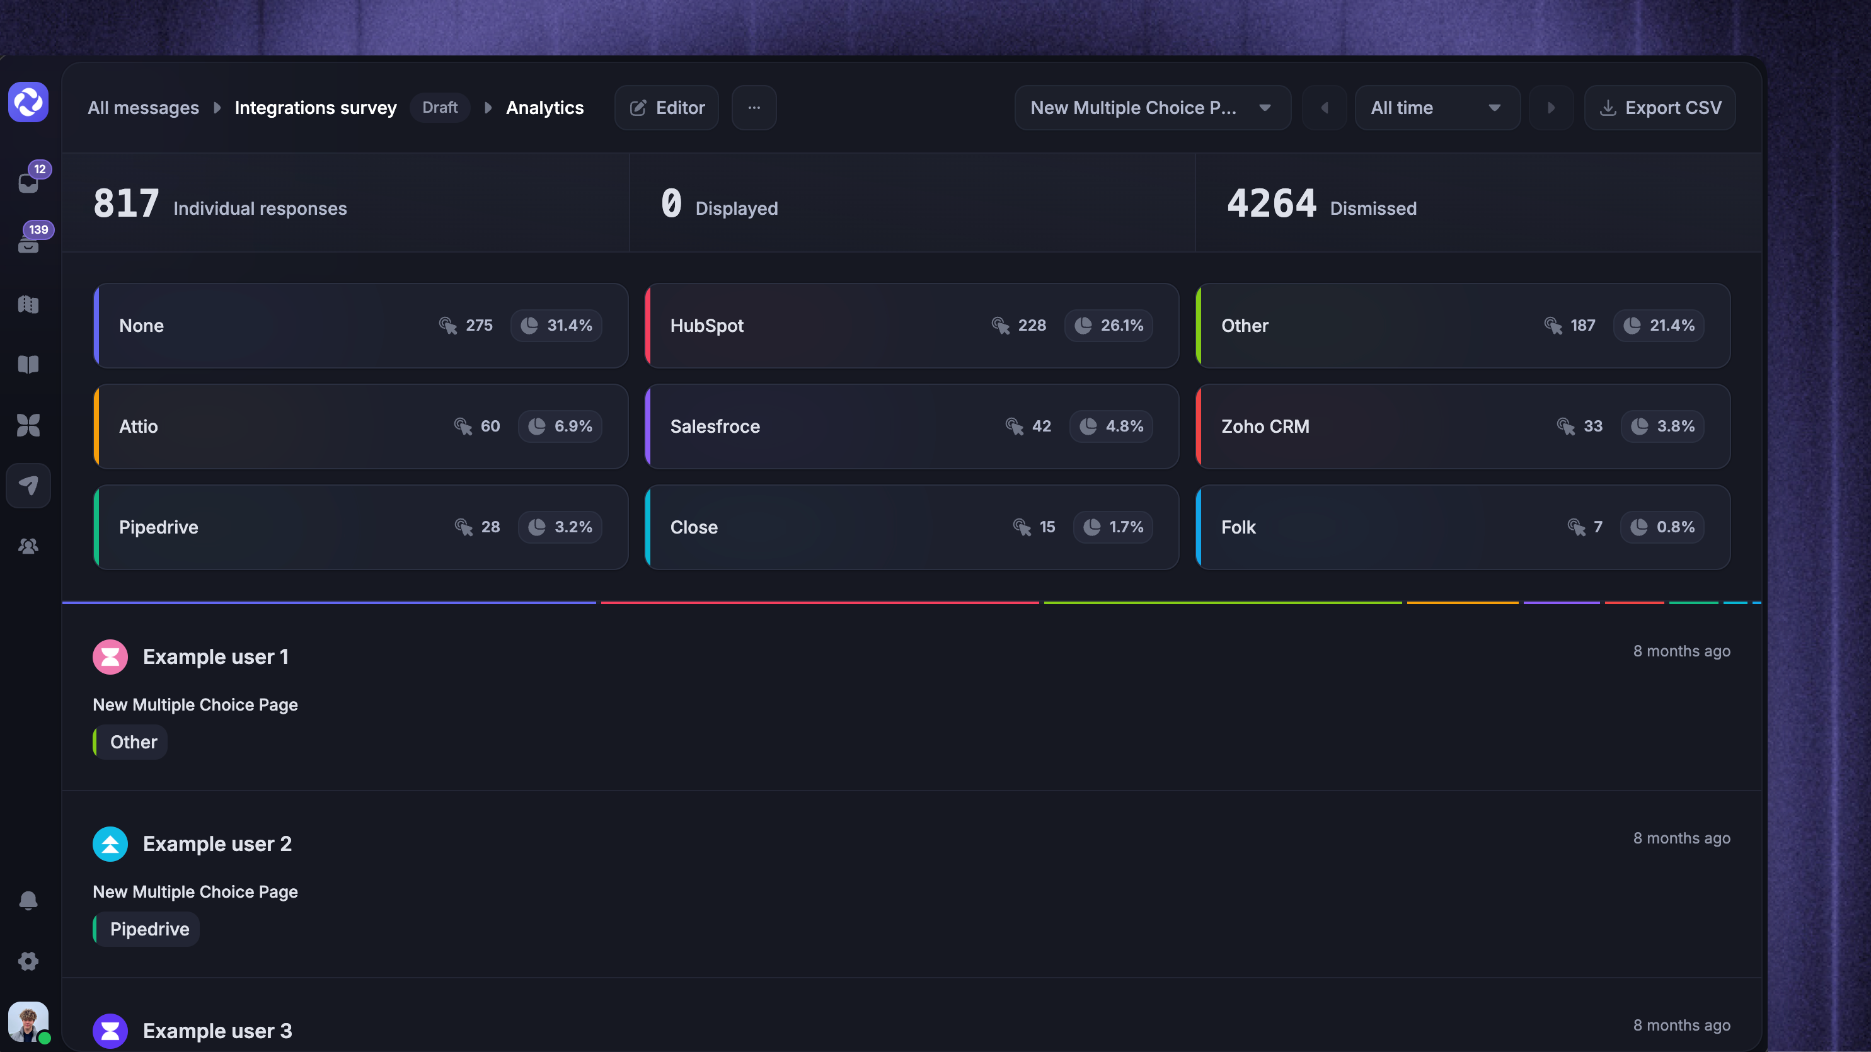Navigate to All messages breadcrumb
The width and height of the screenshot is (1871, 1052).
pyautogui.click(x=143, y=108)
